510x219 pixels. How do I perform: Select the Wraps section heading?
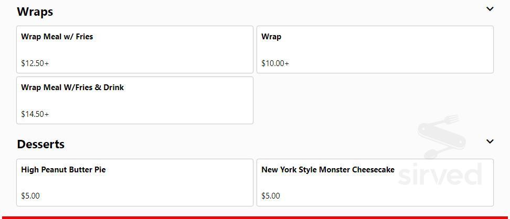(x=35, y=12)
